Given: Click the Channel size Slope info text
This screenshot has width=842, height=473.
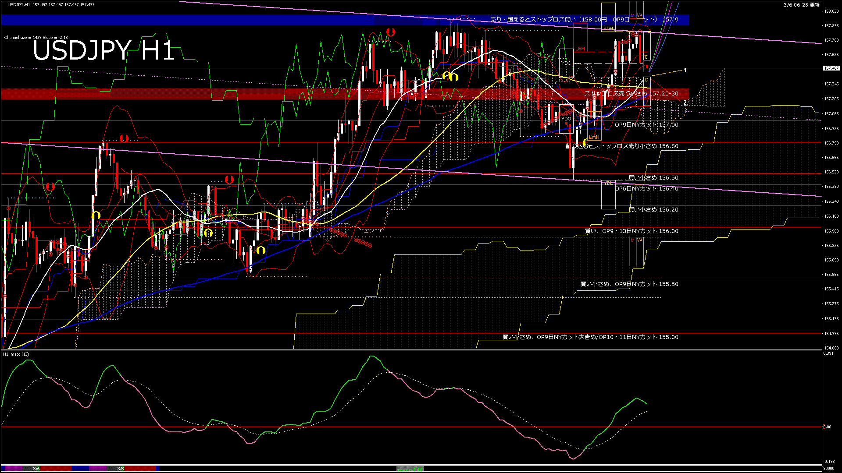Looking at the screenshot, I should pos(36,38).
